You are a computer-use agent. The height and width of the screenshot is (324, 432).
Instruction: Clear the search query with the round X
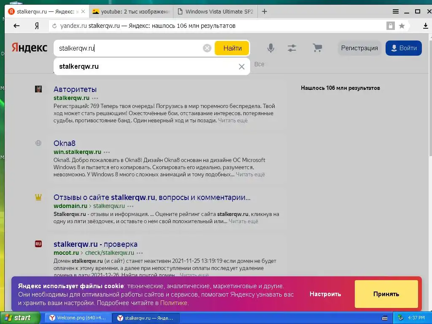tap(207, 48)
